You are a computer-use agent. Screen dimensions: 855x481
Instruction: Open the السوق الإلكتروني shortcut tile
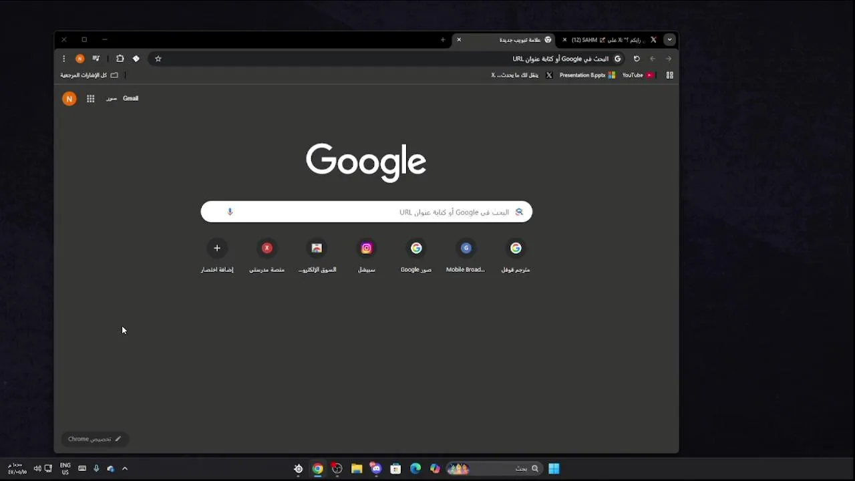point(317,256)
